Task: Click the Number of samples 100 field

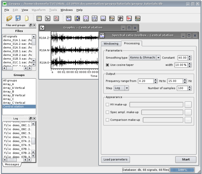Action: [182, 88]
